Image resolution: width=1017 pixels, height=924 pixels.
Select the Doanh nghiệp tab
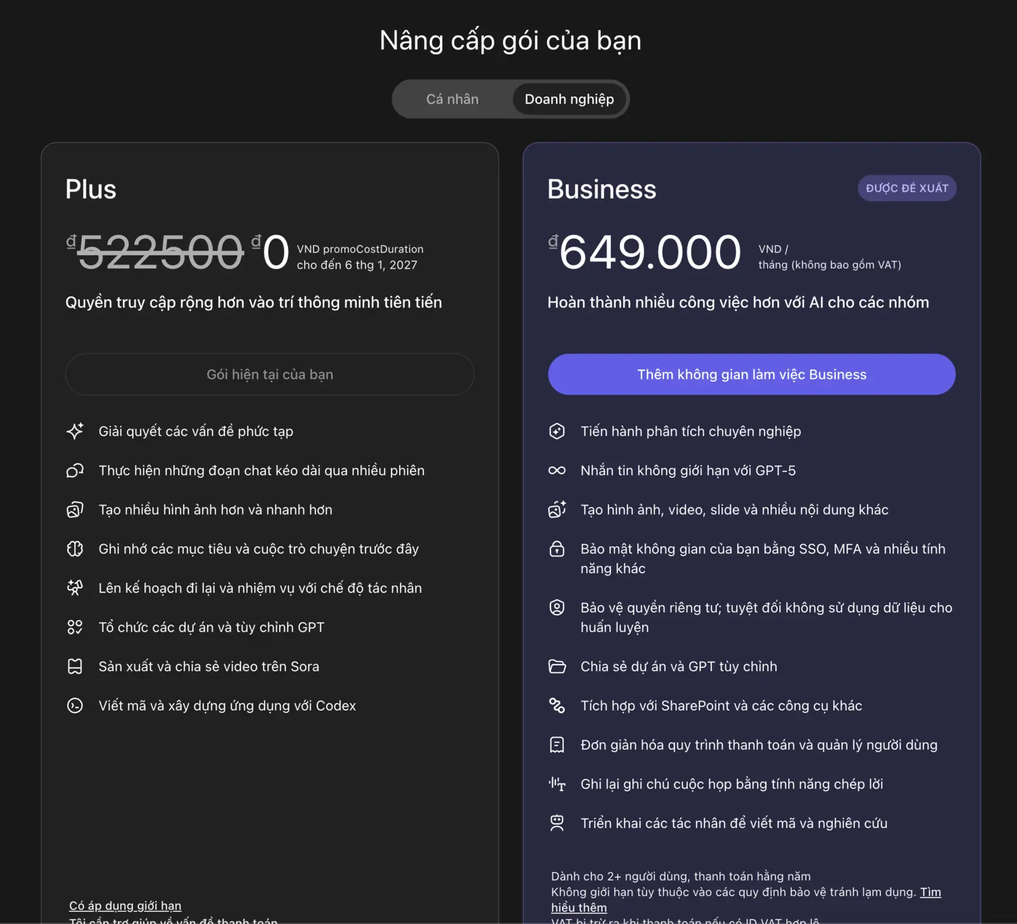coord(569,99)
